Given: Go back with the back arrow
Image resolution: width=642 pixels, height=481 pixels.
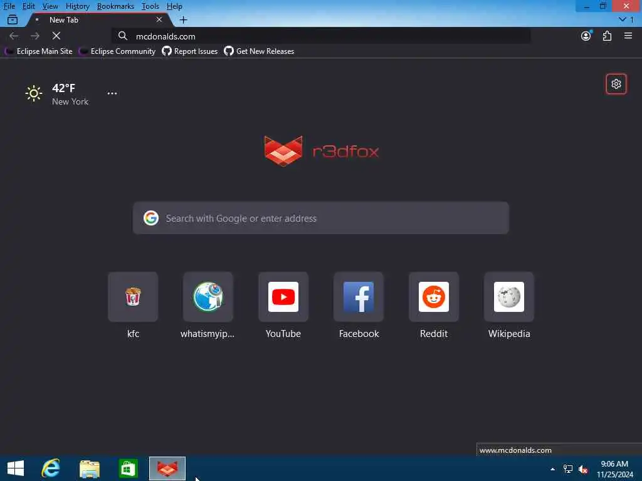Looking at the screenshot, I should 14,36.
